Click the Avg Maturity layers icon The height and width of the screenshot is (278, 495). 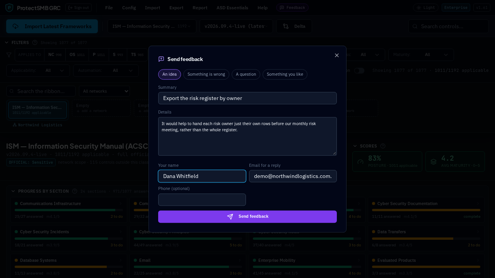[x=434, y=162]
